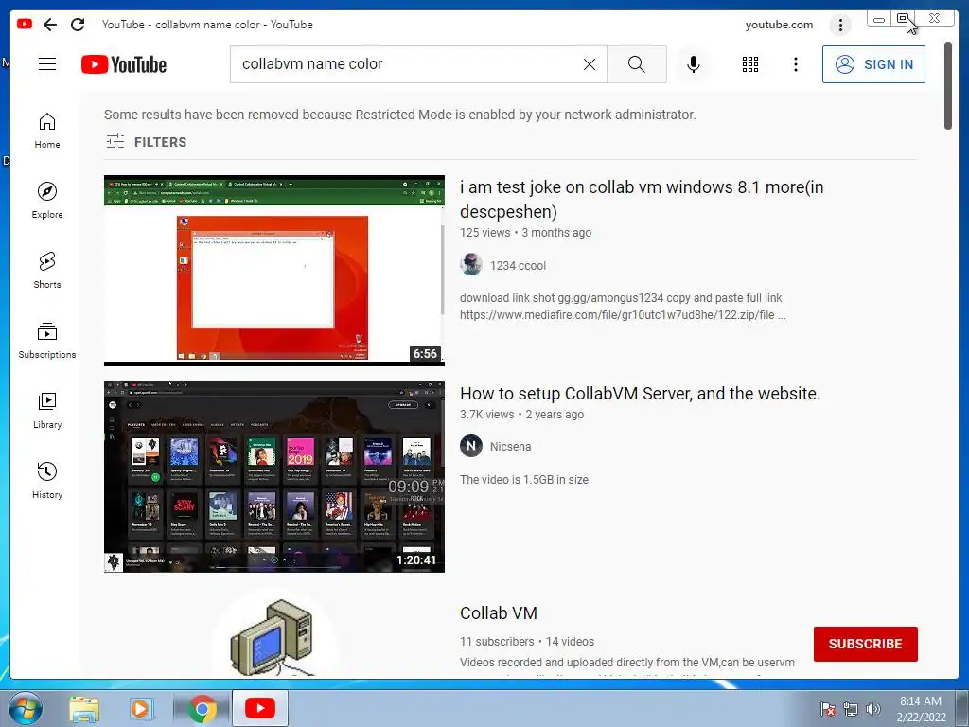Click the Nicsena channel avatar
Screen dimensions: 969x727
click(471, 446)
